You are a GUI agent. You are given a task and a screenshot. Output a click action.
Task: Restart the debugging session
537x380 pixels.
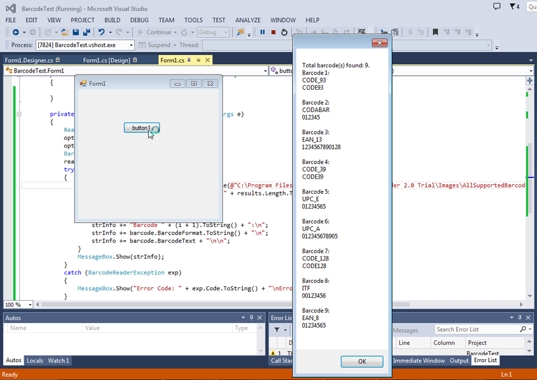point(284,32)
